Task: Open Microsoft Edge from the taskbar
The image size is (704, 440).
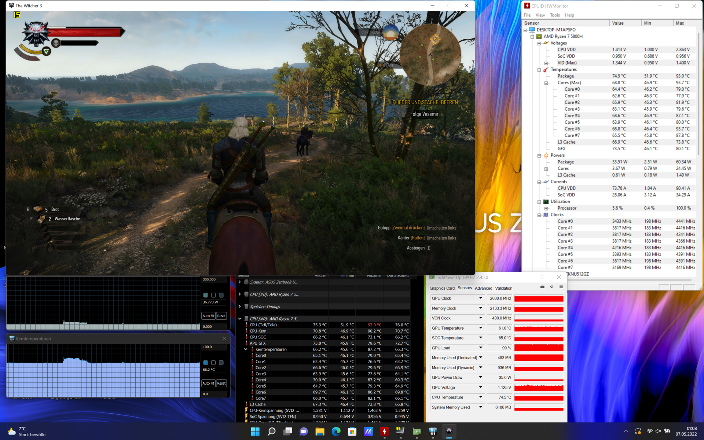Action: point(336,432)
